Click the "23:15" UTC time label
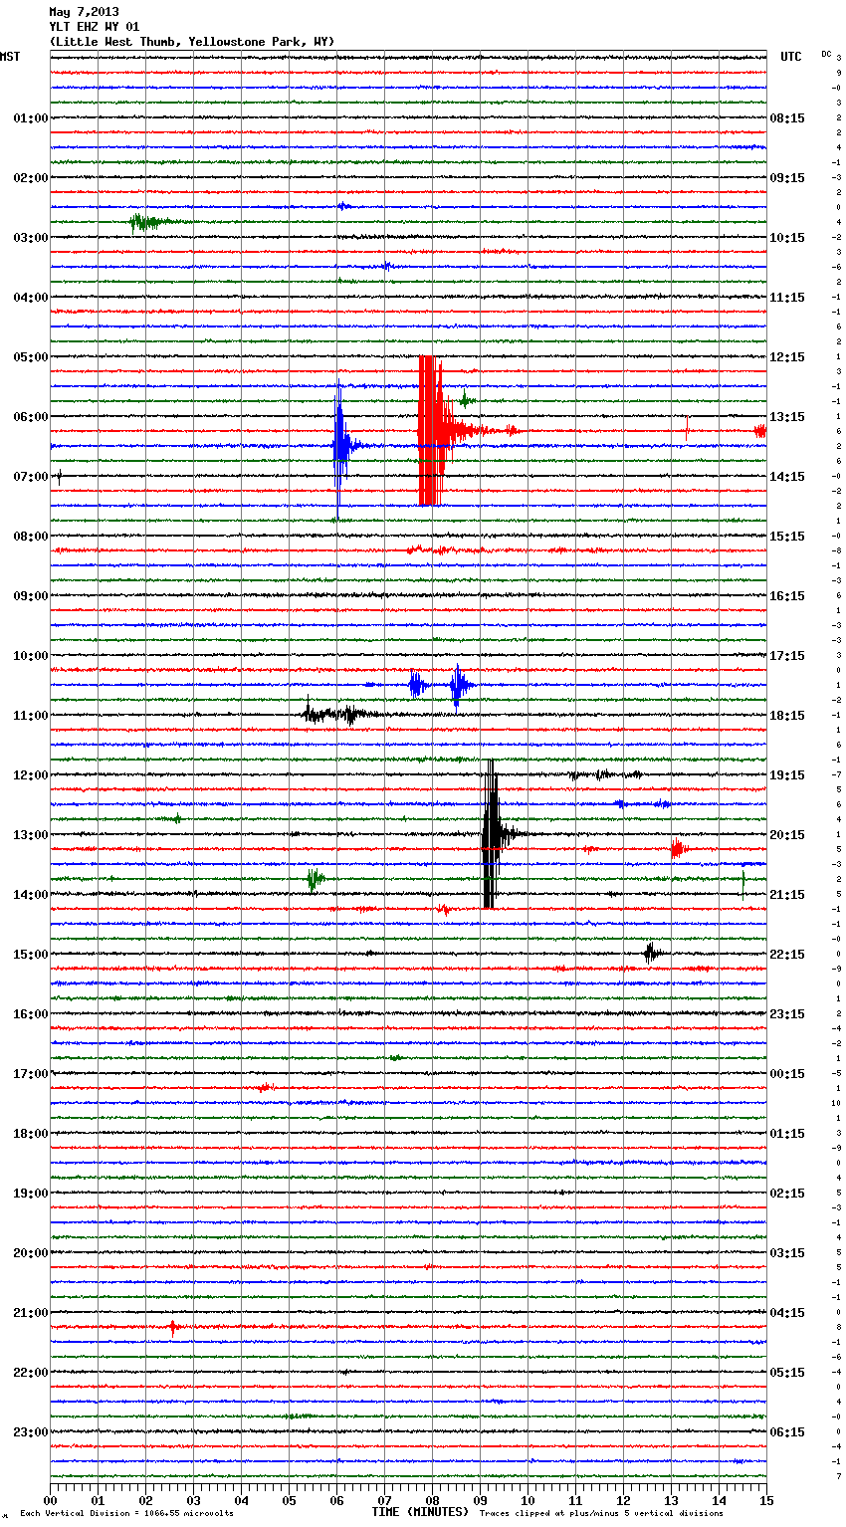 pyautogui.click(x=787, y=1014)
